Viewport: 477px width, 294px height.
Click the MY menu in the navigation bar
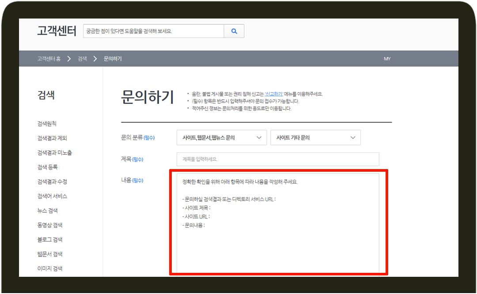[387, 58]
